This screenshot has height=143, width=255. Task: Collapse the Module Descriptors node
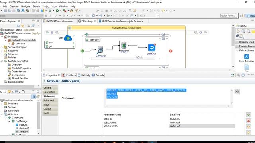(2, 61)
